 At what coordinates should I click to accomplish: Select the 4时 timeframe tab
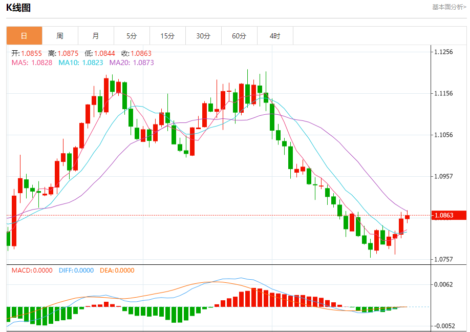pyautogui.click(x=275, y=36)
